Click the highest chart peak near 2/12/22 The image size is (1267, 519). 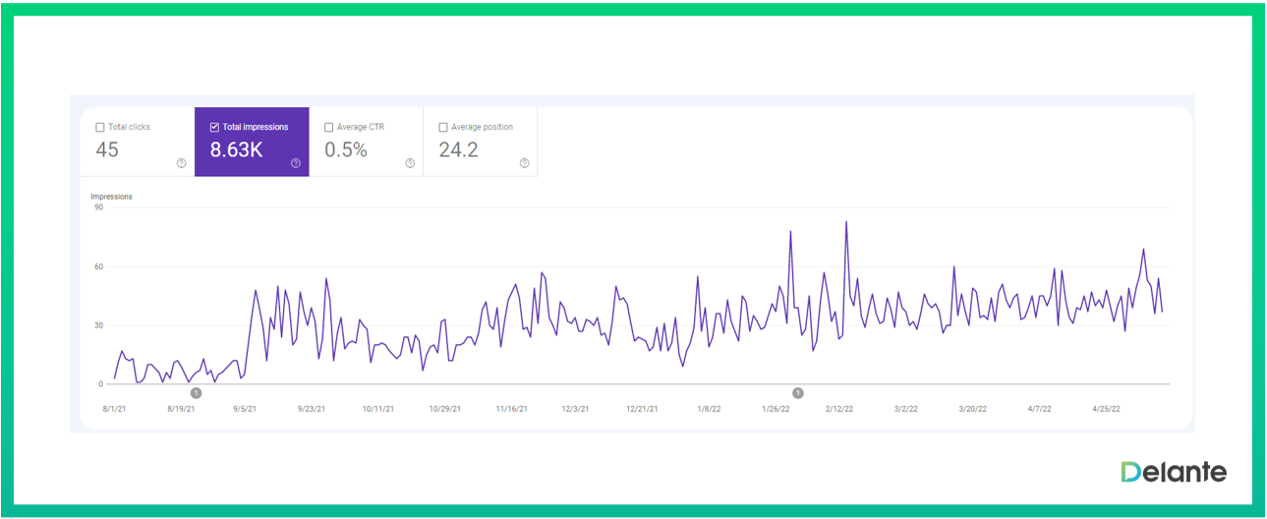[x=845, y=222]
